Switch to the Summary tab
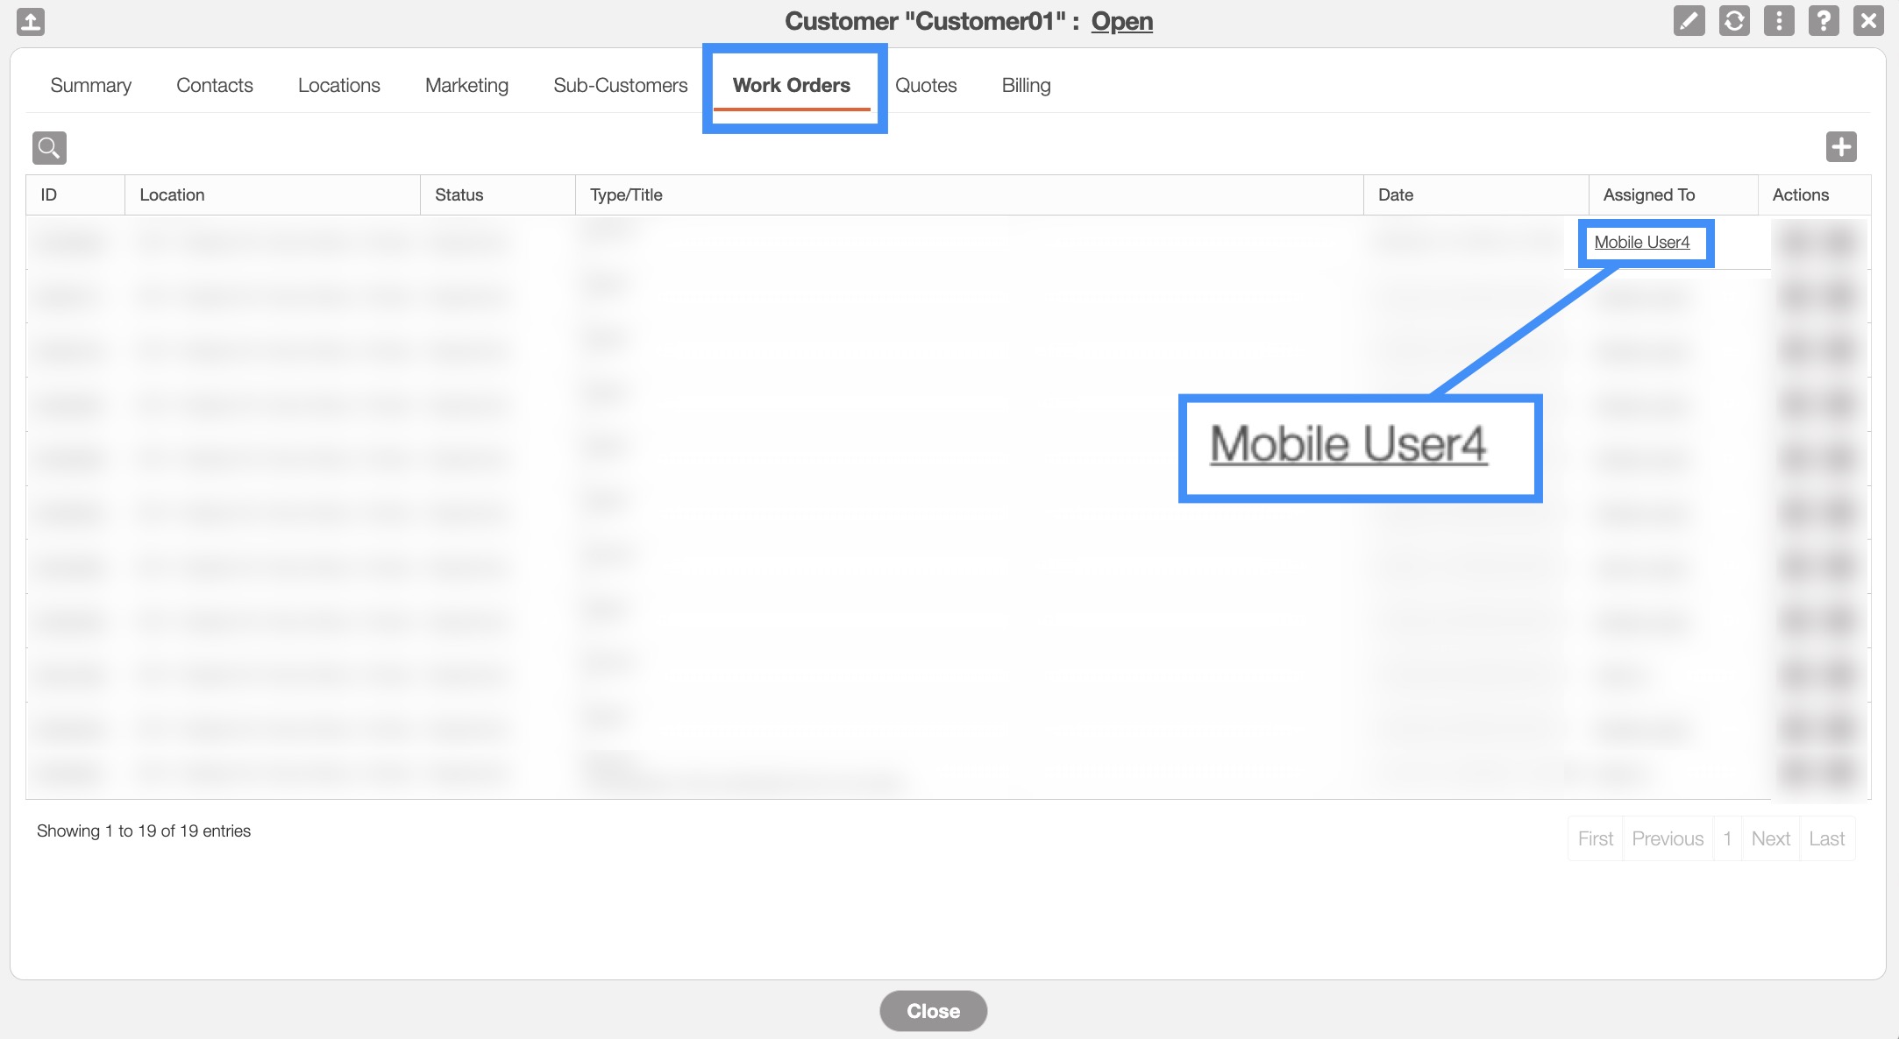The height and width of the screenshot is (1039, 1899). tap(91, 85)
